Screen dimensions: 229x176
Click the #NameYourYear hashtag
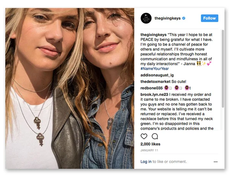coord(155,69)
